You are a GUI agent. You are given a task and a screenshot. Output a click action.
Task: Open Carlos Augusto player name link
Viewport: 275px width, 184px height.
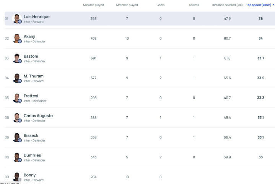click(38, 116)
